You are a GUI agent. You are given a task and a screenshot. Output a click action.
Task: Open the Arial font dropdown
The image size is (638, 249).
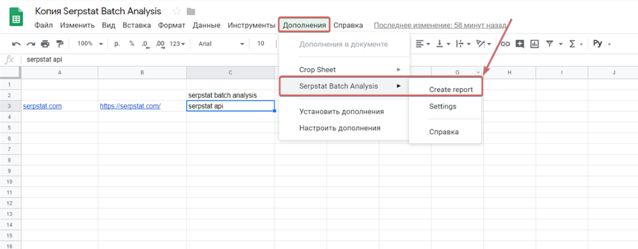point(221,43)
